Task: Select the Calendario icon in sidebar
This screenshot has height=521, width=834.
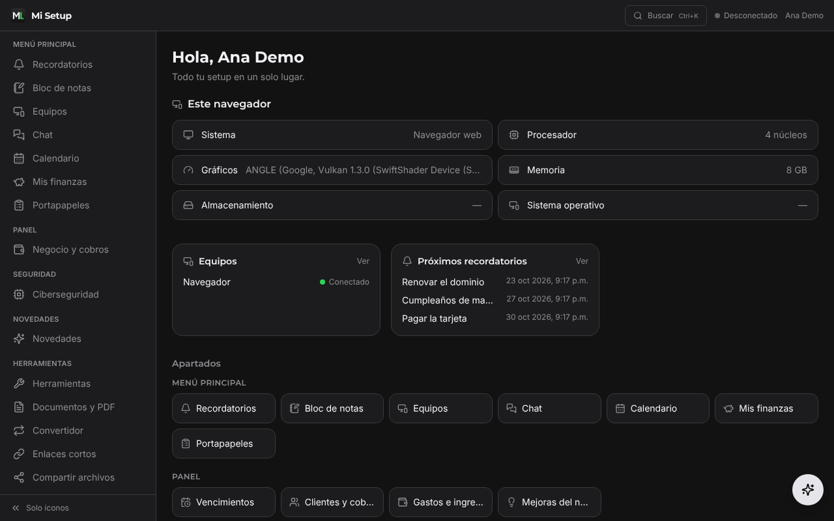Action: click(19, 158)
